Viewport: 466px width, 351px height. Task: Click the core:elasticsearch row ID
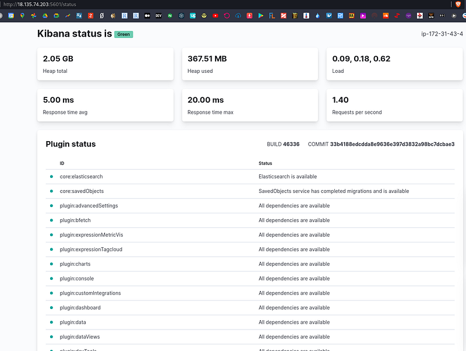81,177
